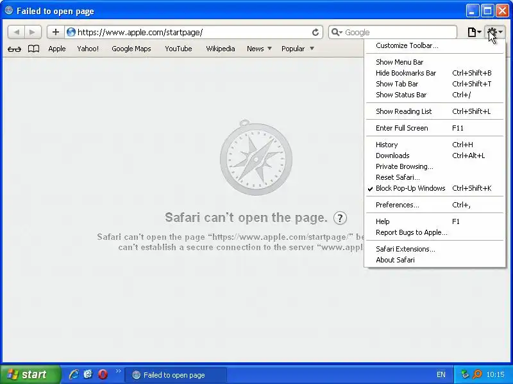Click the Safari icon in title bar

9,11
